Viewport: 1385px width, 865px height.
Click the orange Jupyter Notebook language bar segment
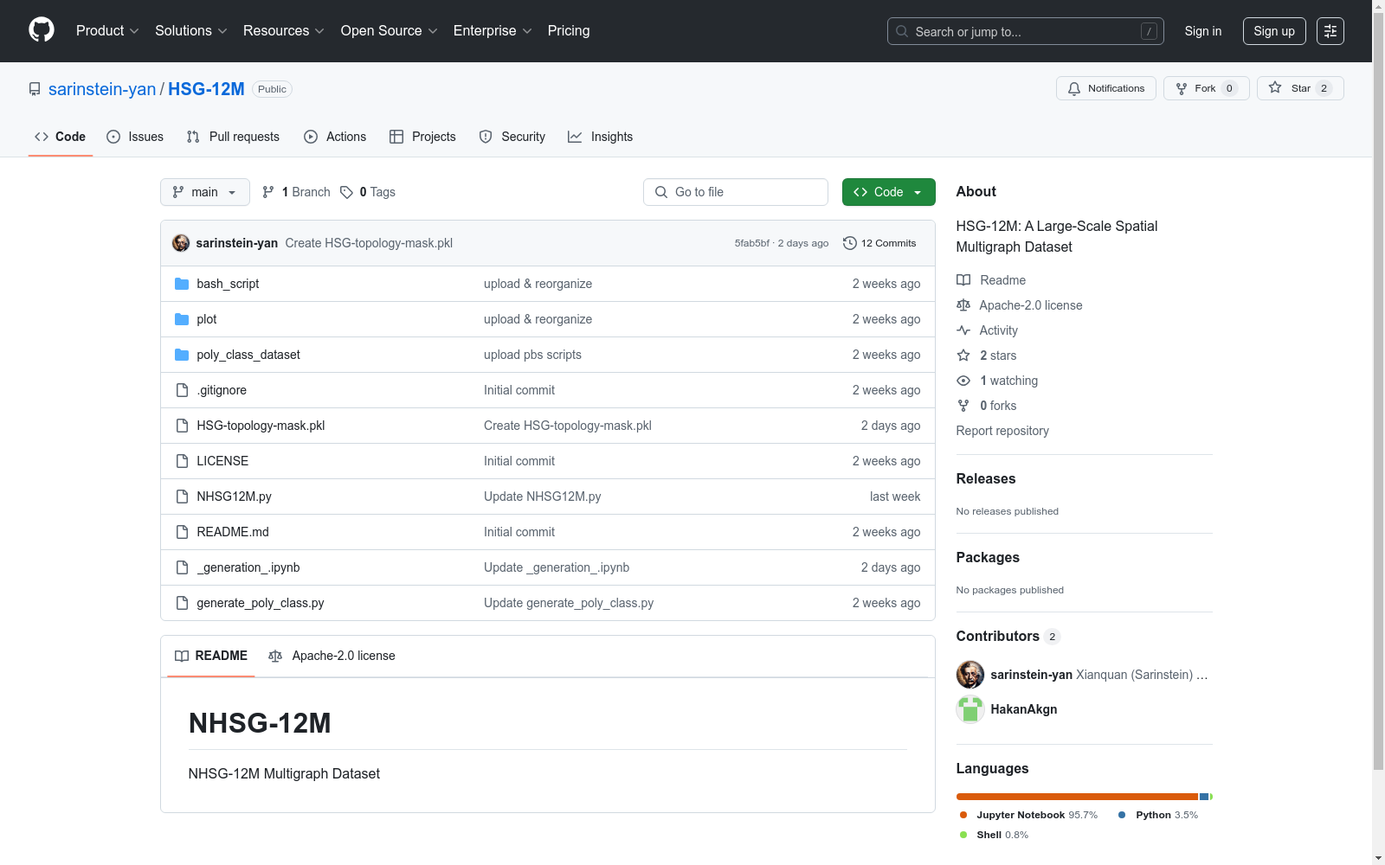coord(1077,797)
